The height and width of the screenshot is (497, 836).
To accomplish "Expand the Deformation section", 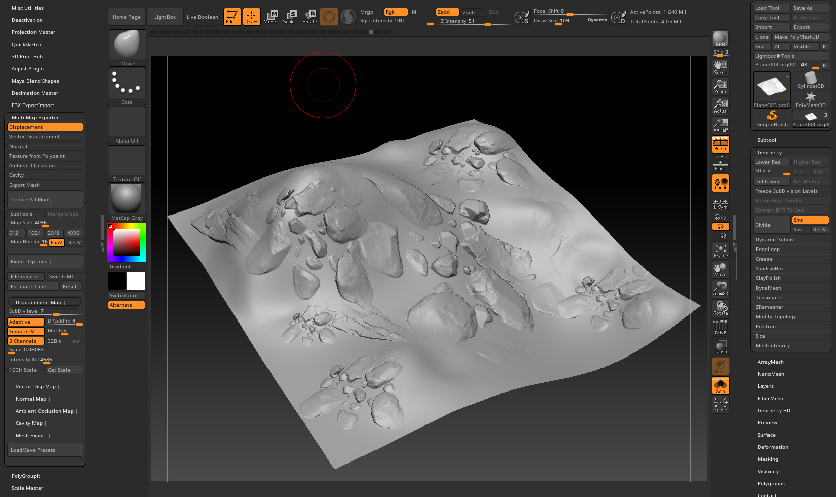I will (x=772, y=447).
